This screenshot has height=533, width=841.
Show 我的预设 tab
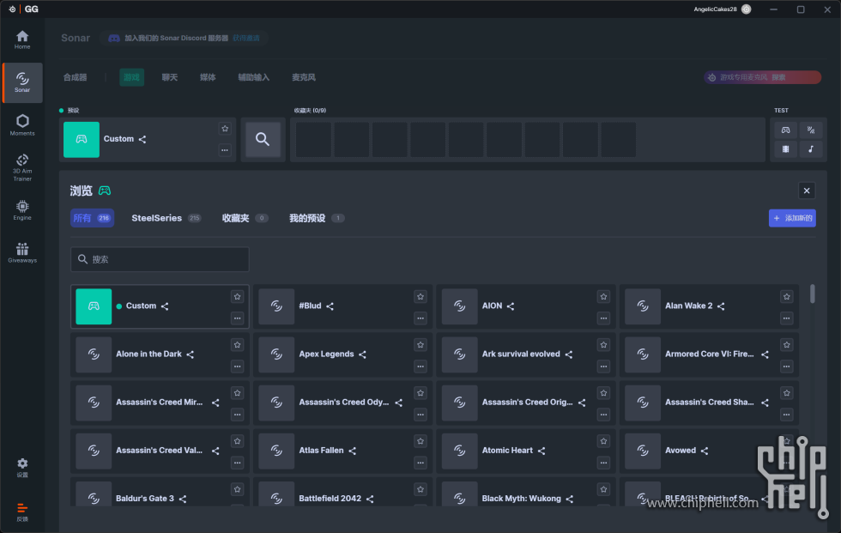(317, 218)
